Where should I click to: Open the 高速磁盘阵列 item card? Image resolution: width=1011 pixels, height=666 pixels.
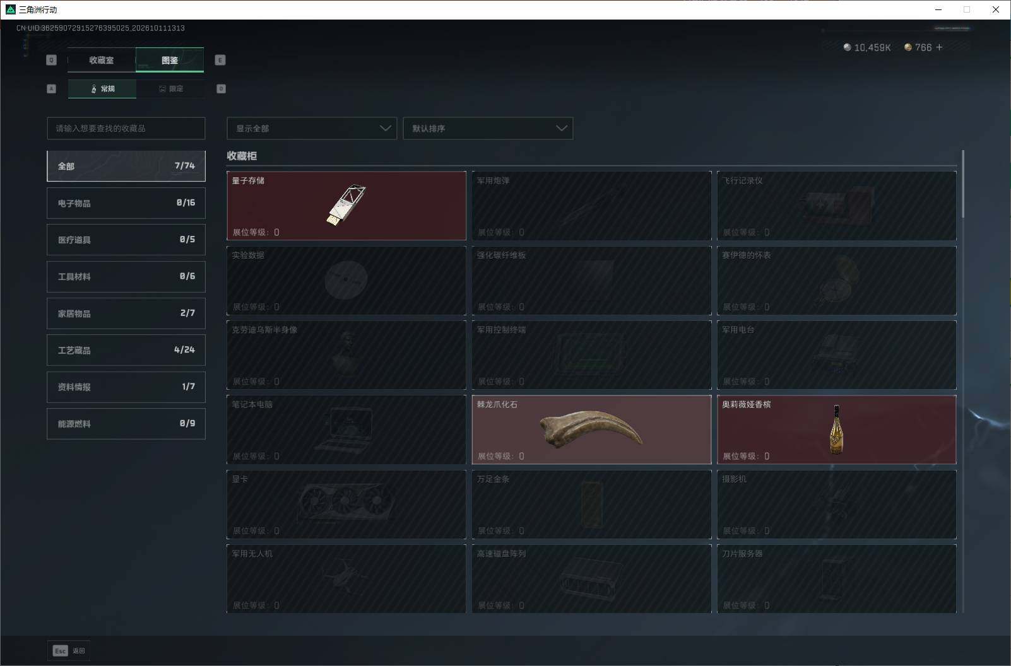591,578
